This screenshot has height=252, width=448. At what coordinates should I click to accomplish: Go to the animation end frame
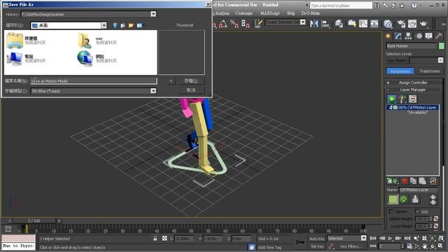tap(407, 238)
